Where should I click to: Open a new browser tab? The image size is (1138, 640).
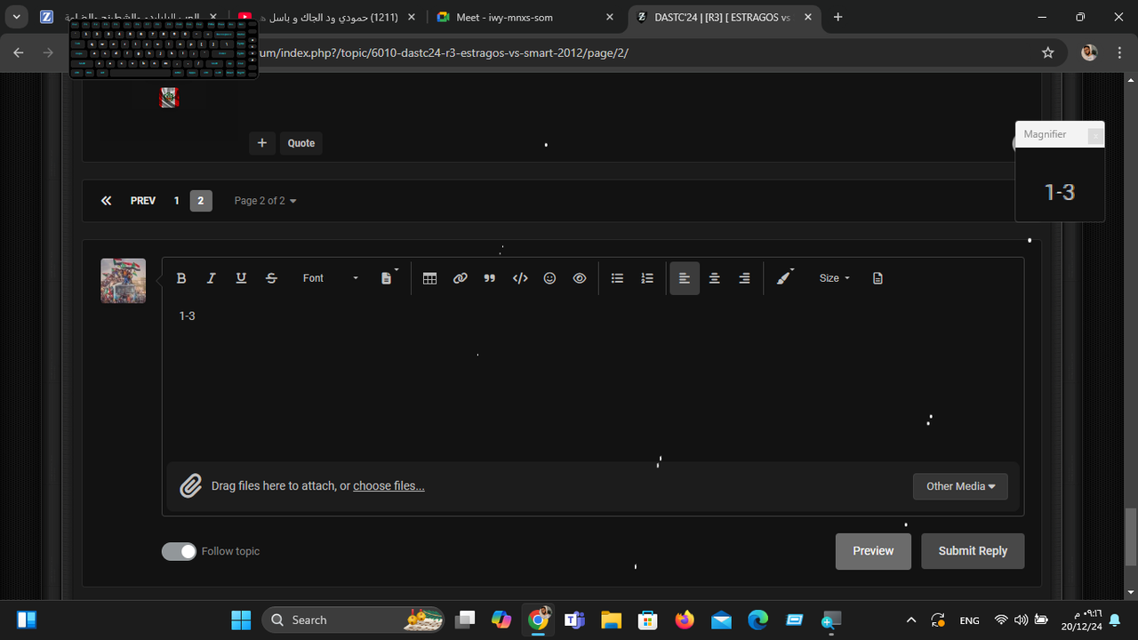click(x=837, y=17)
